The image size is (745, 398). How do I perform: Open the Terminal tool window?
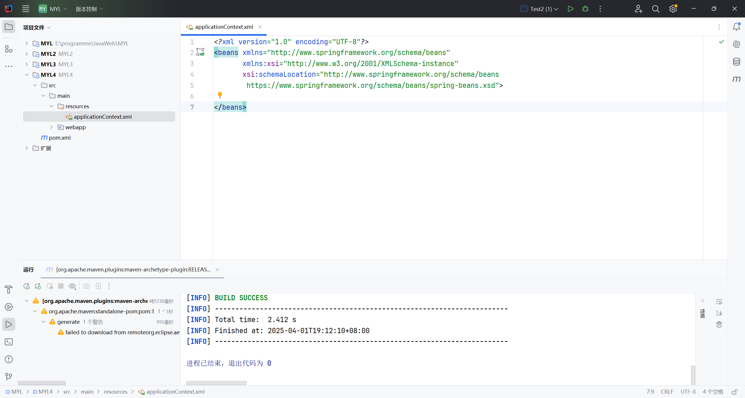click(x=9, y=342)
